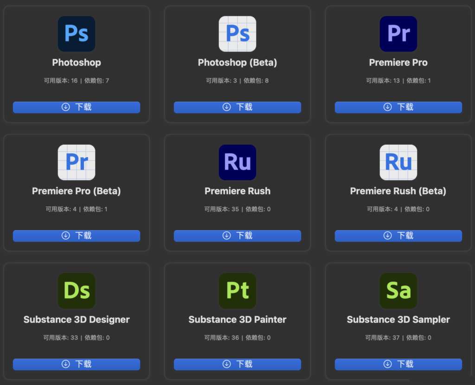Click the Photoshop app icon
The height and width of the screenshot is (385, 475).
coord(76,33)
